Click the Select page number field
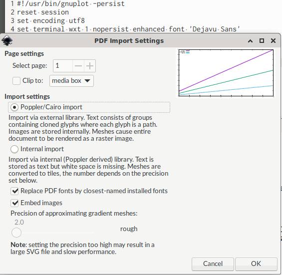This screenshot has width=282, height=275. [x=63, y=66]
